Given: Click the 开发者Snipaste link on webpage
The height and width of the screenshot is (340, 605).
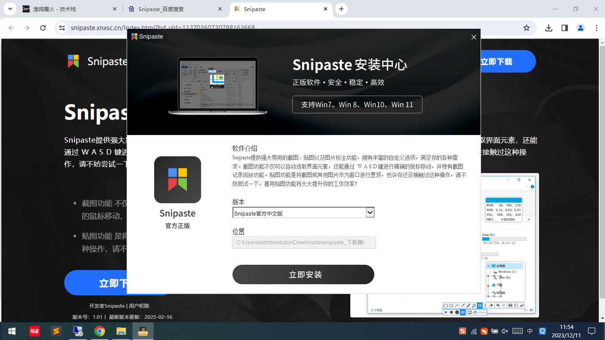Looking at the screenshot, I should click(x=107, y=306).
